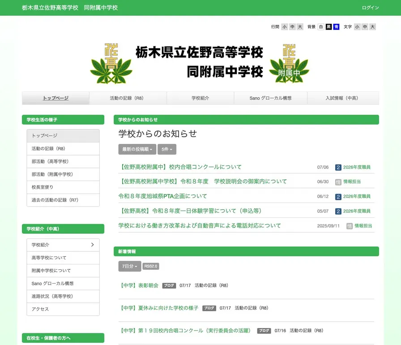
Task: Select 附属中学校について in sidebar
Action: pyautogui.click(x=63, y=271)
